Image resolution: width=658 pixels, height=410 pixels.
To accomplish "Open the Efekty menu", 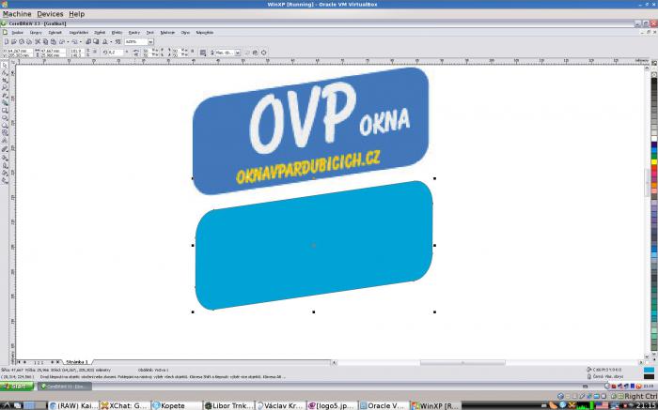I will [117, 32].
